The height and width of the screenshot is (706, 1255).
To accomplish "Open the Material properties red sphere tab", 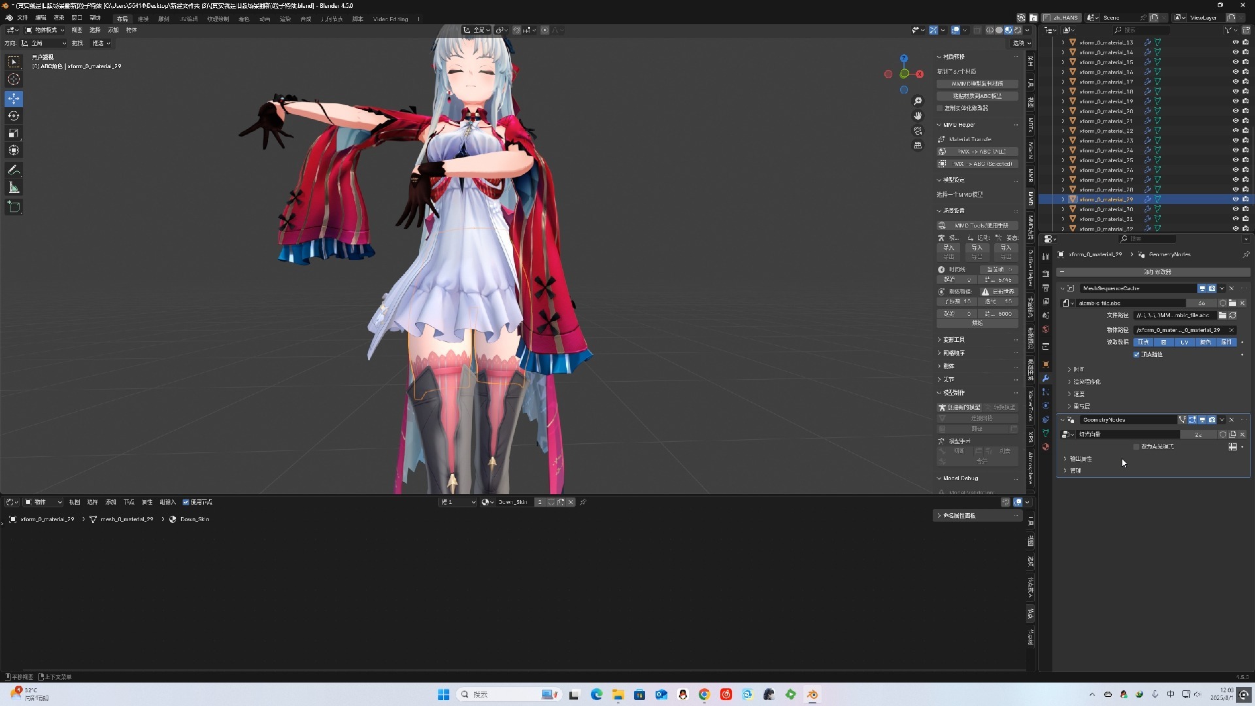I will [x=1046, y=447].
